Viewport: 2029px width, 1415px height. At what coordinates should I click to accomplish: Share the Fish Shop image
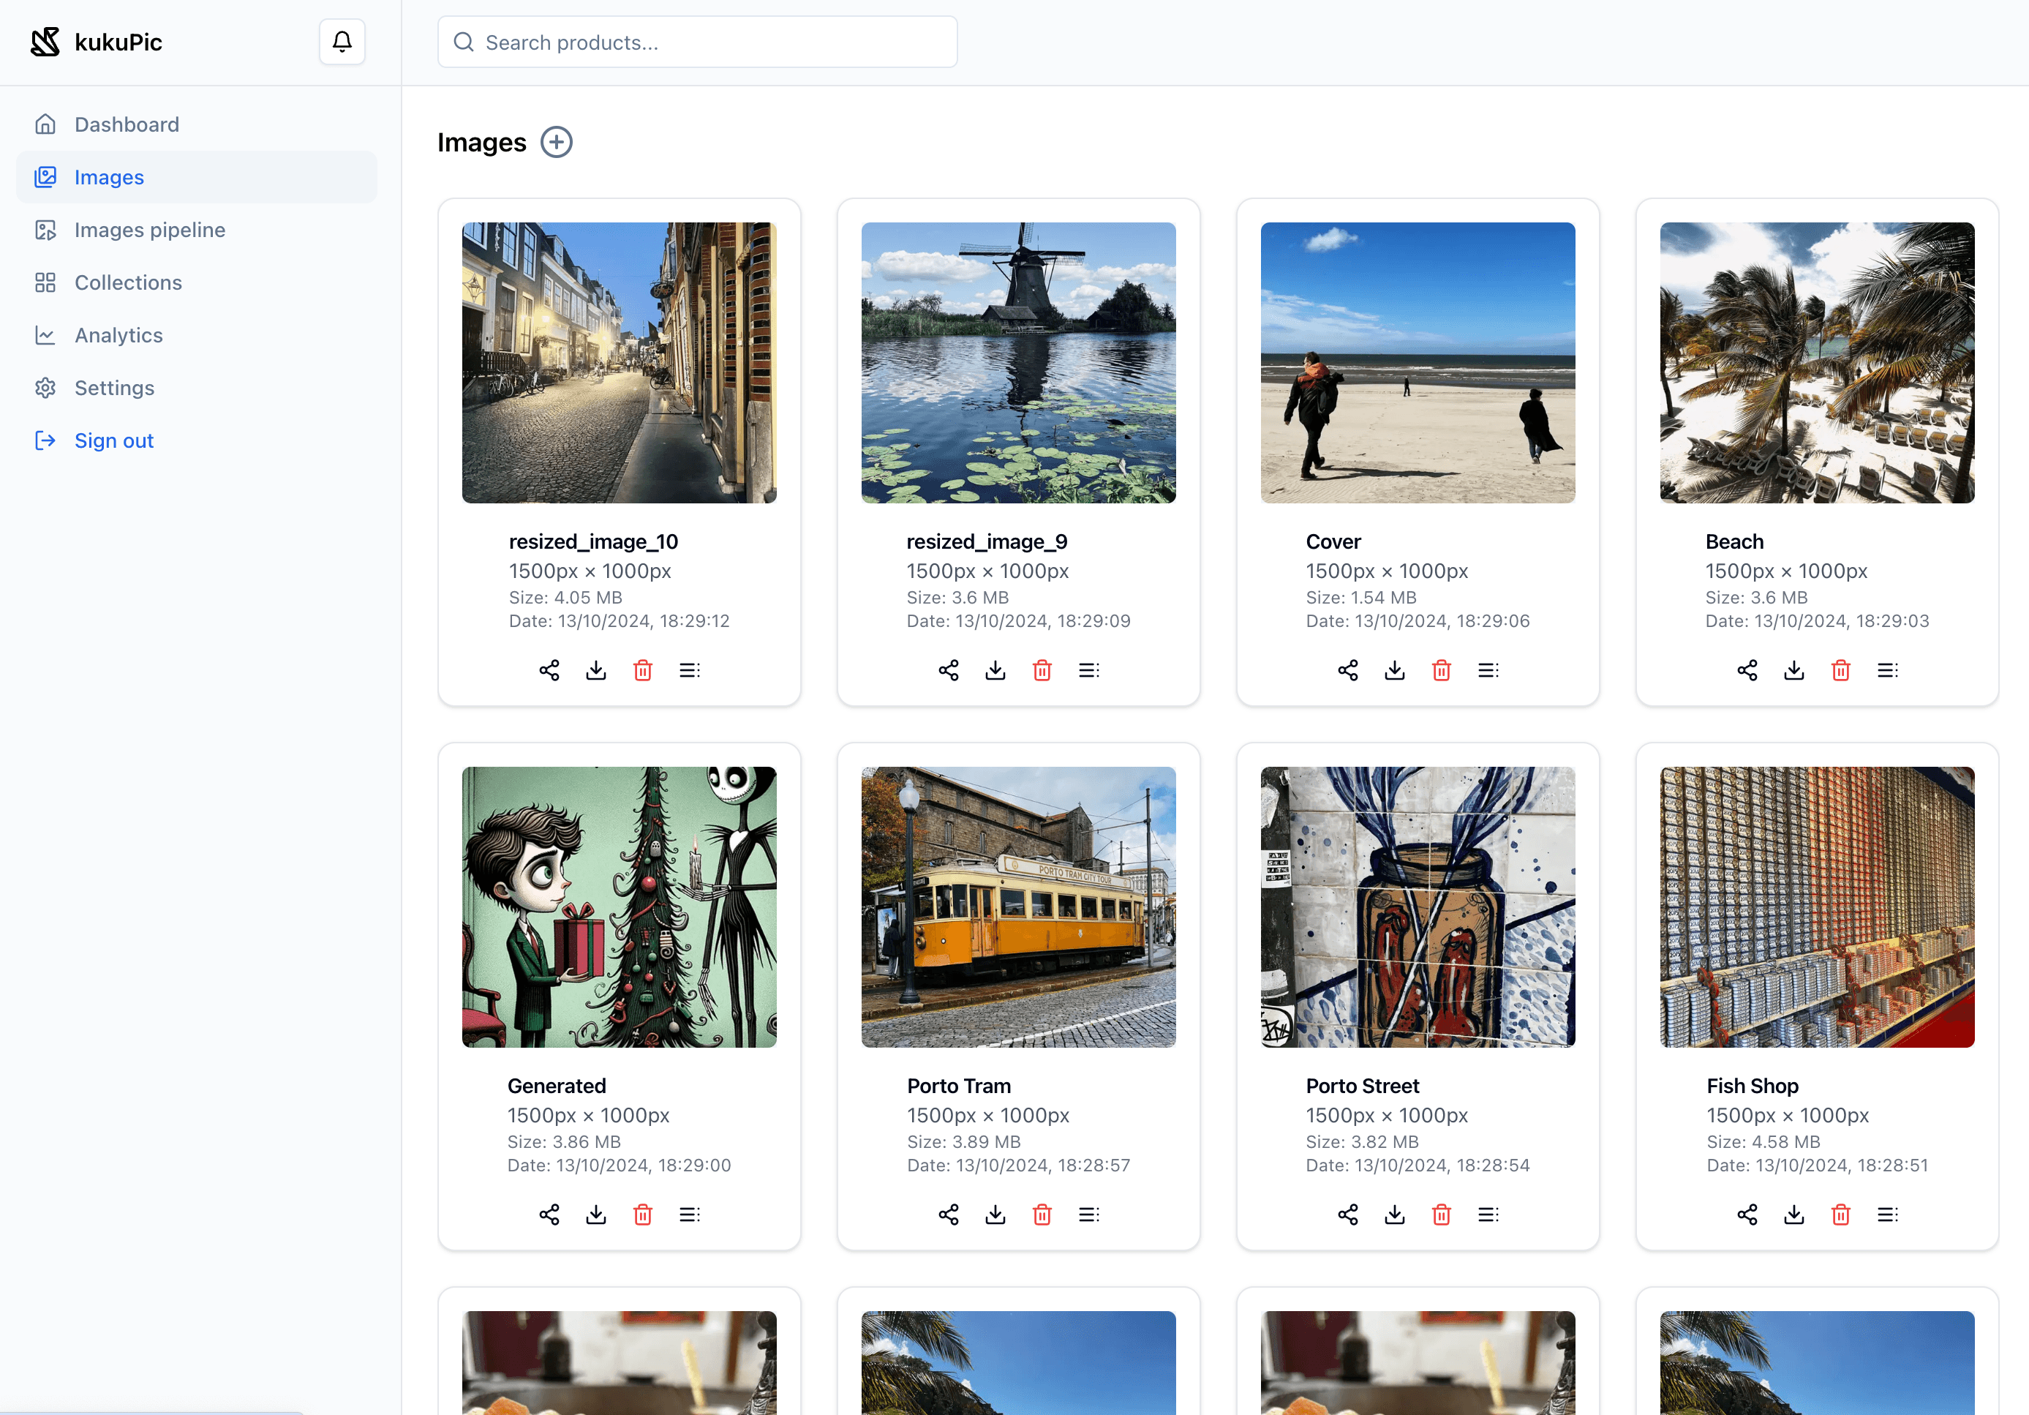(x=1747, y=1215)
